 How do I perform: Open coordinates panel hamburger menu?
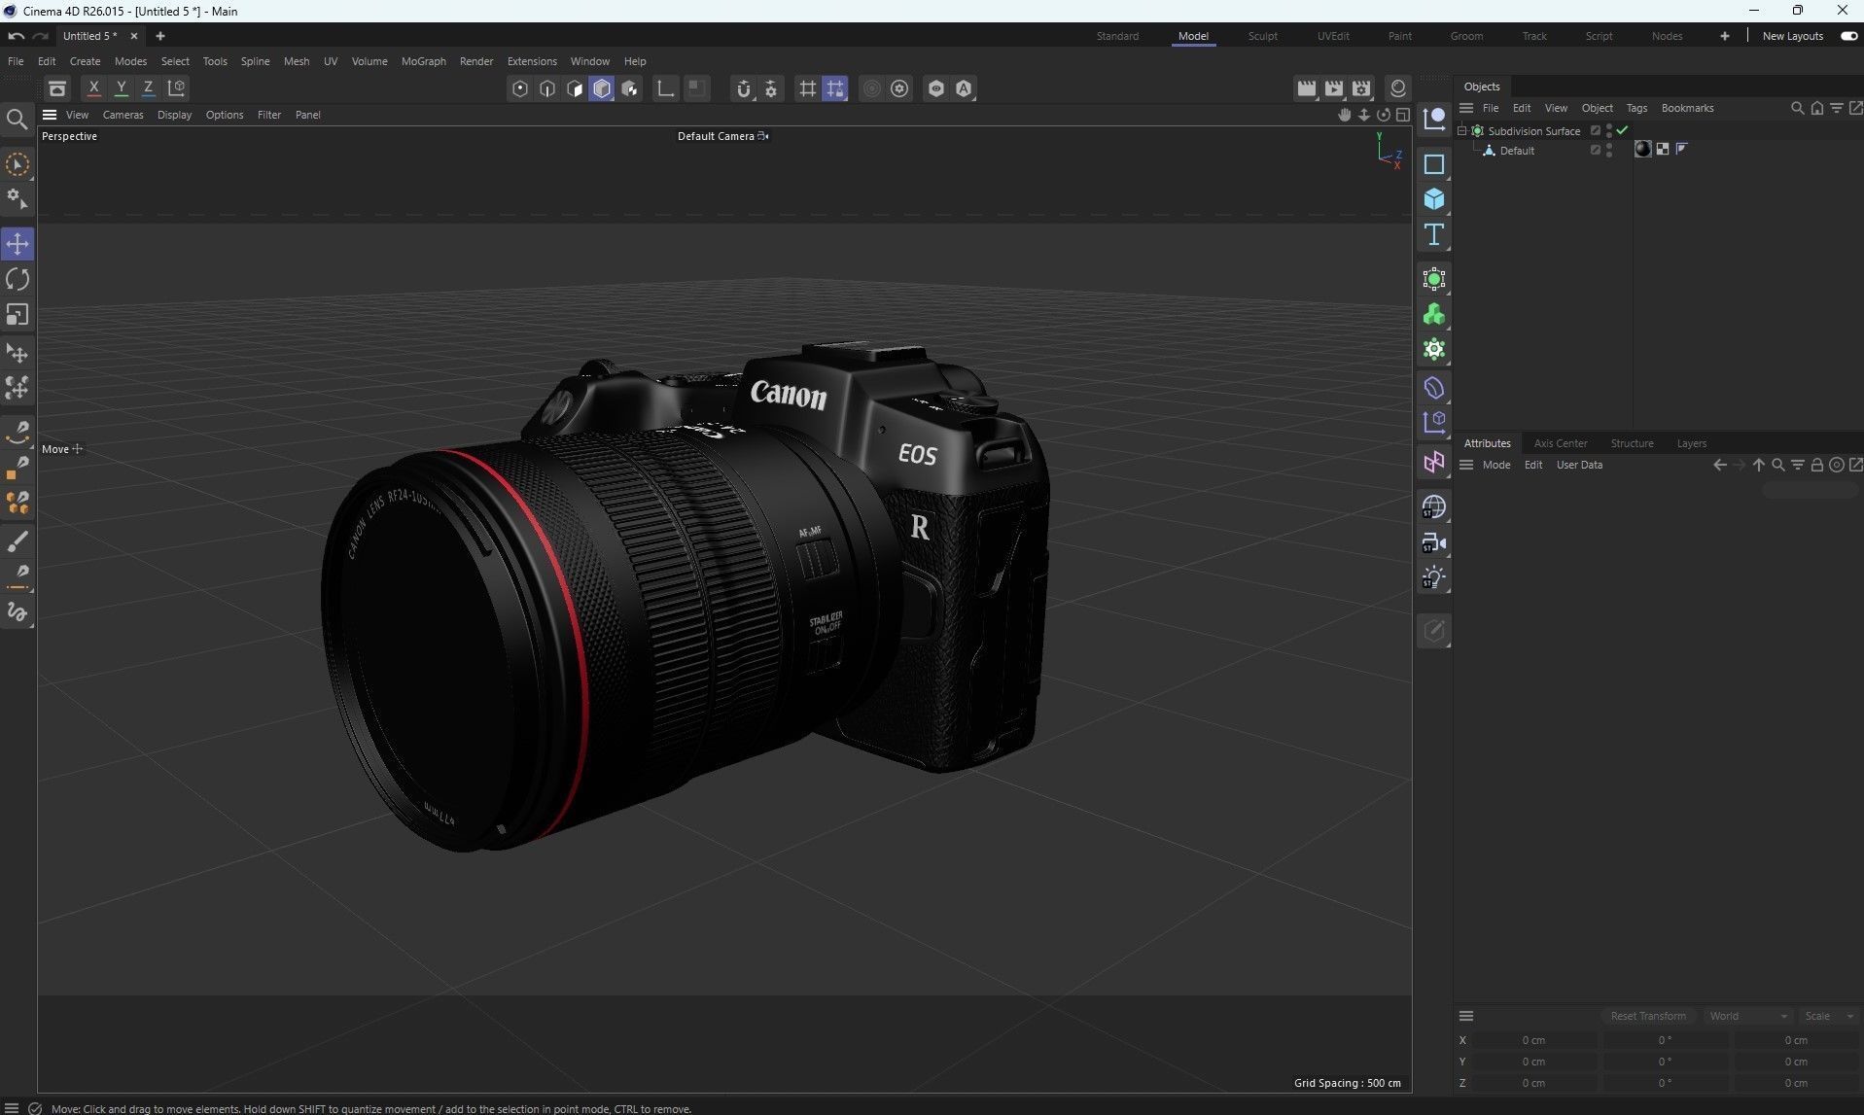[x=1466, y=1016]
